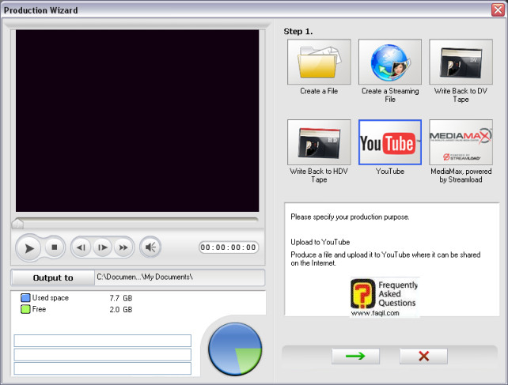Click the output path C:\Documen...\My Documents\
The width and height of the screenshot is (508, 385).
click(x=145, y=277)
